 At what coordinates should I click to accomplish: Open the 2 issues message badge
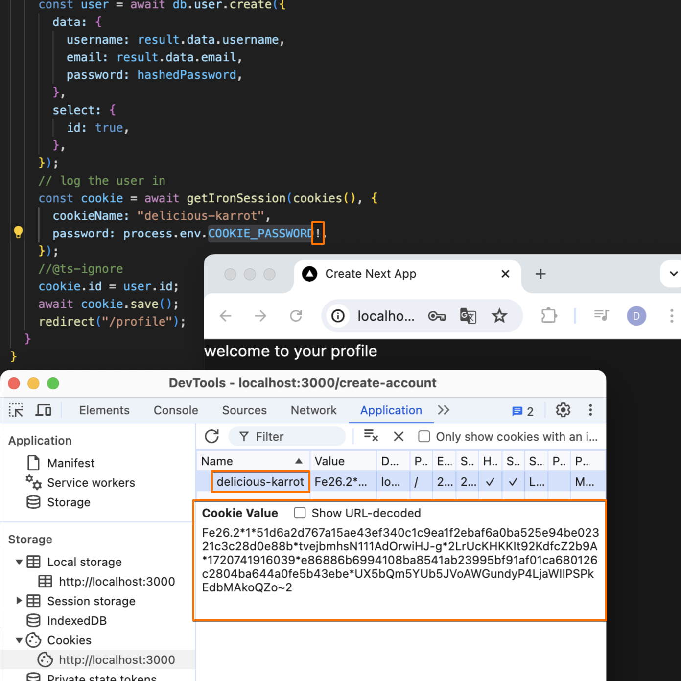(522, 411)
